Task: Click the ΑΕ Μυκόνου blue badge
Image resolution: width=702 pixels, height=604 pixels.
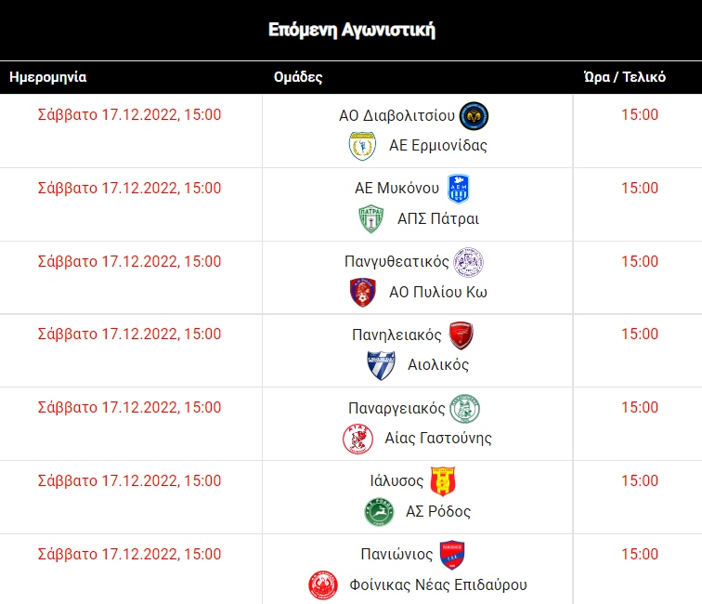Action: click(459, 189)
